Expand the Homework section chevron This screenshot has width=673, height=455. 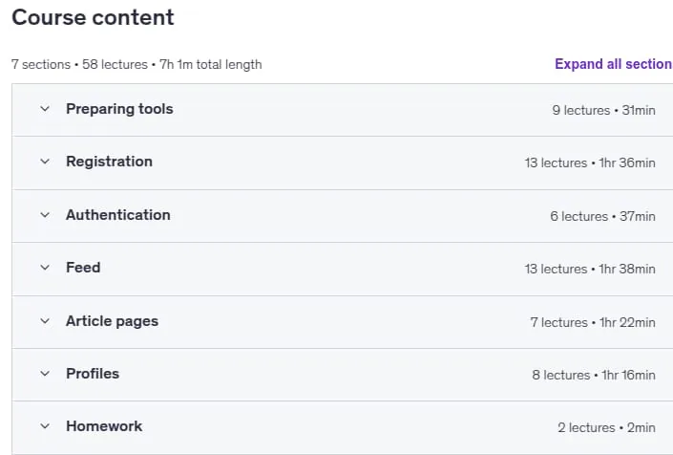45,426
